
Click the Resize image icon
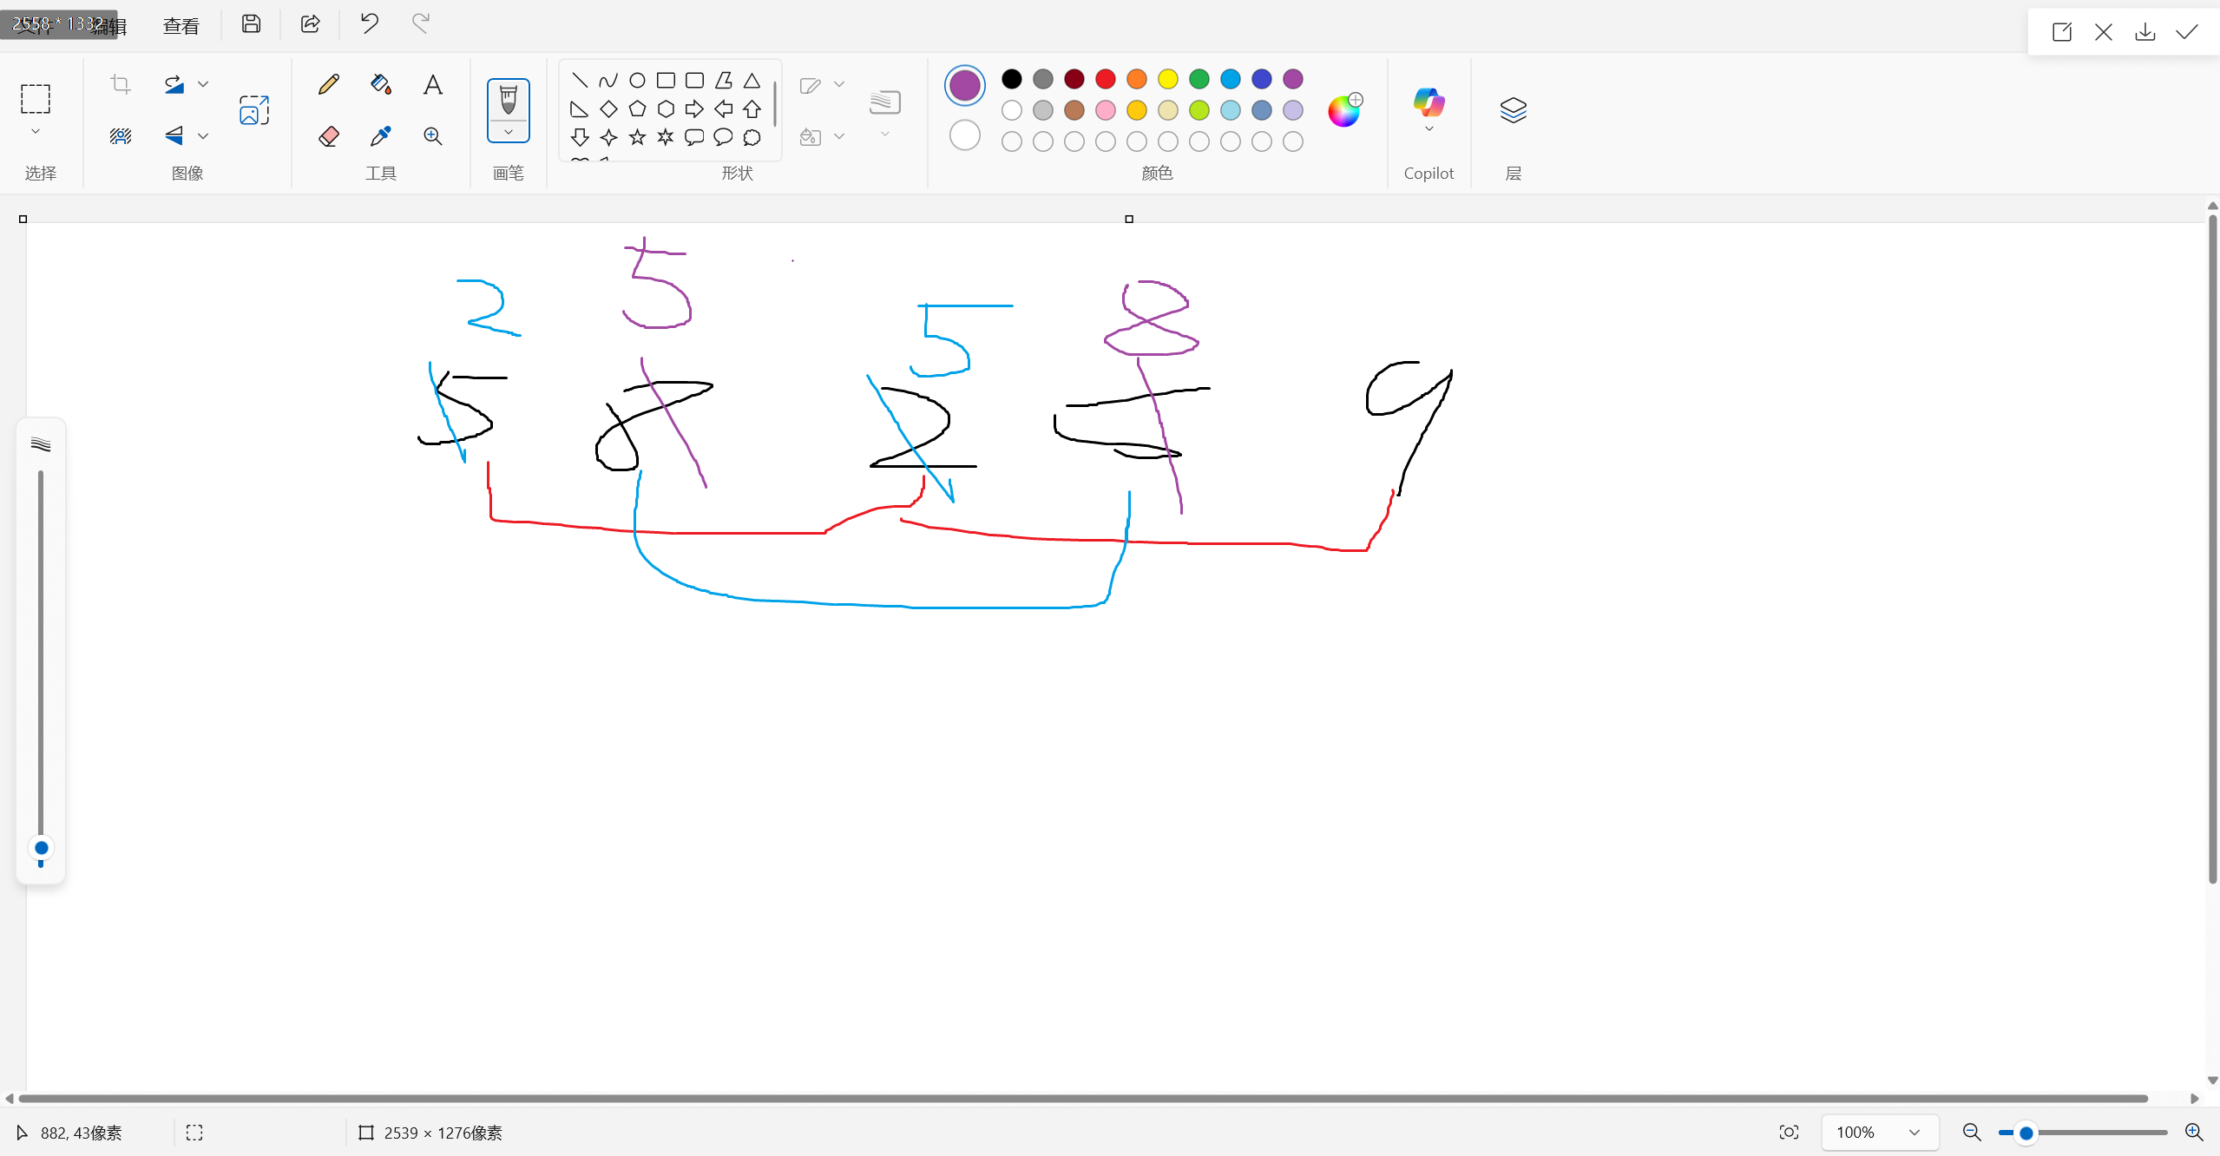(254, 110)
